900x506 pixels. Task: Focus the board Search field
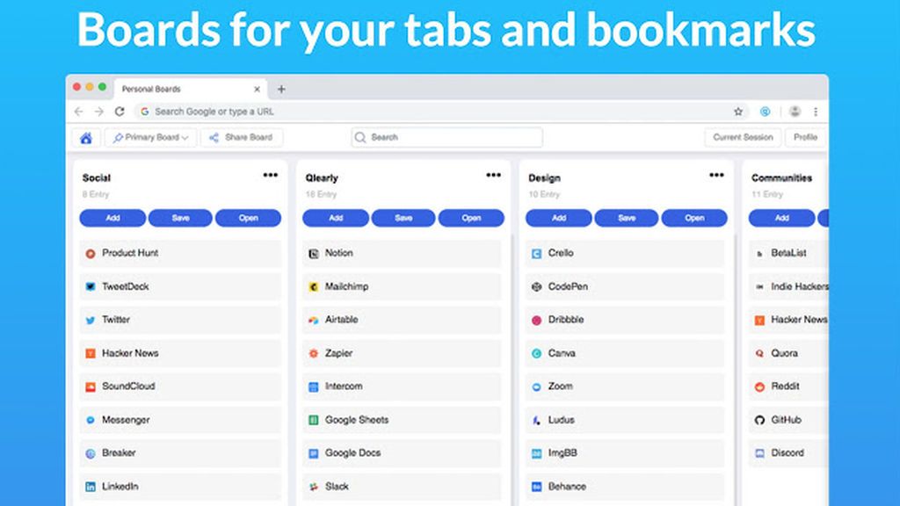446,138
